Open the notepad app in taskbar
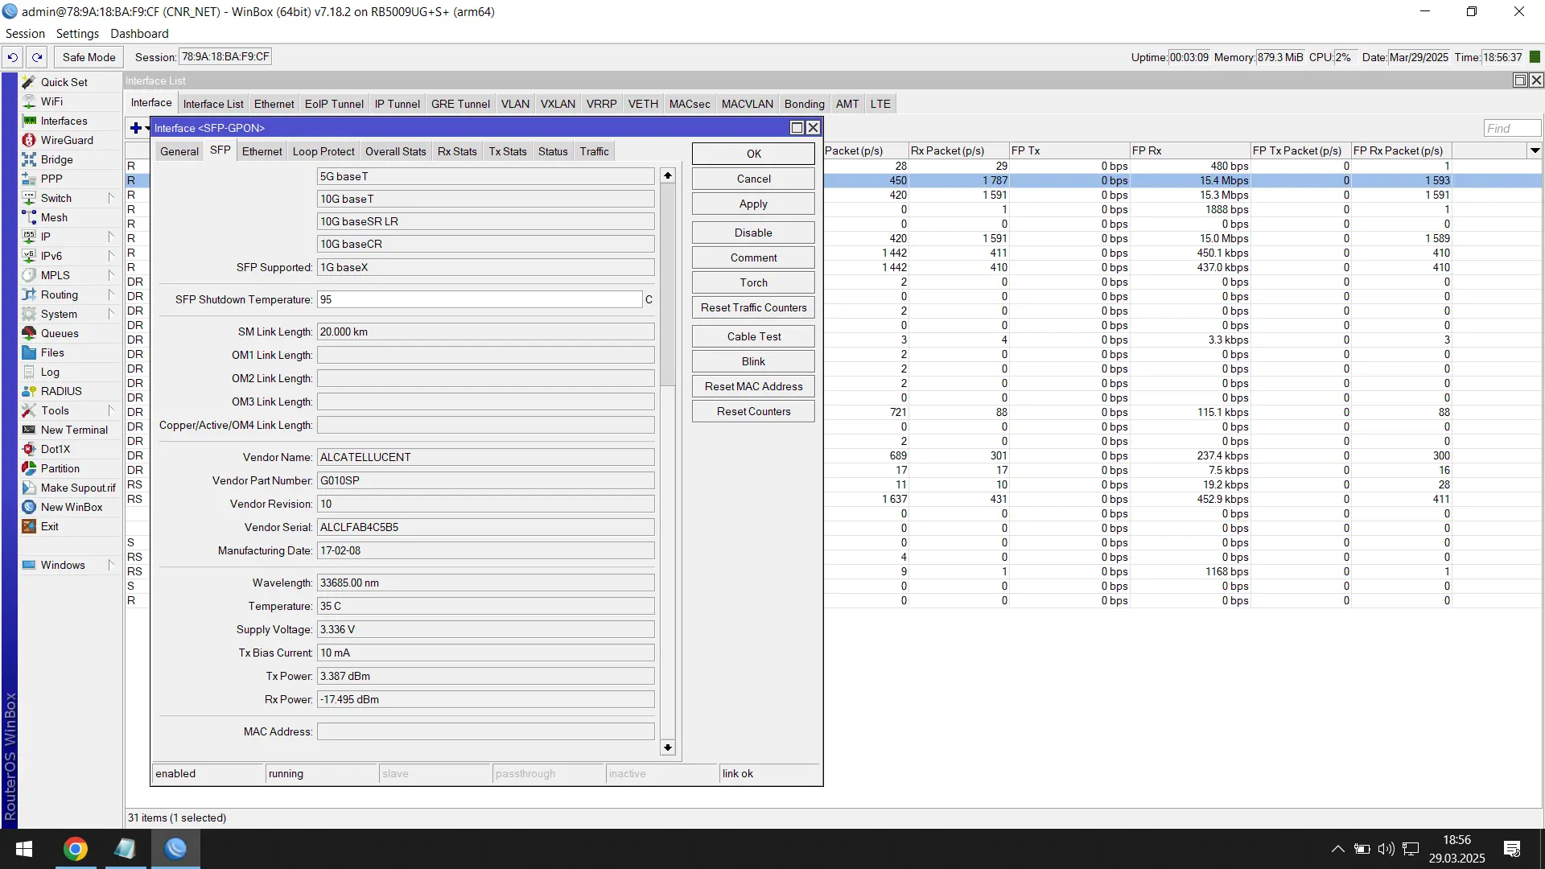 (x=126, y=849)
